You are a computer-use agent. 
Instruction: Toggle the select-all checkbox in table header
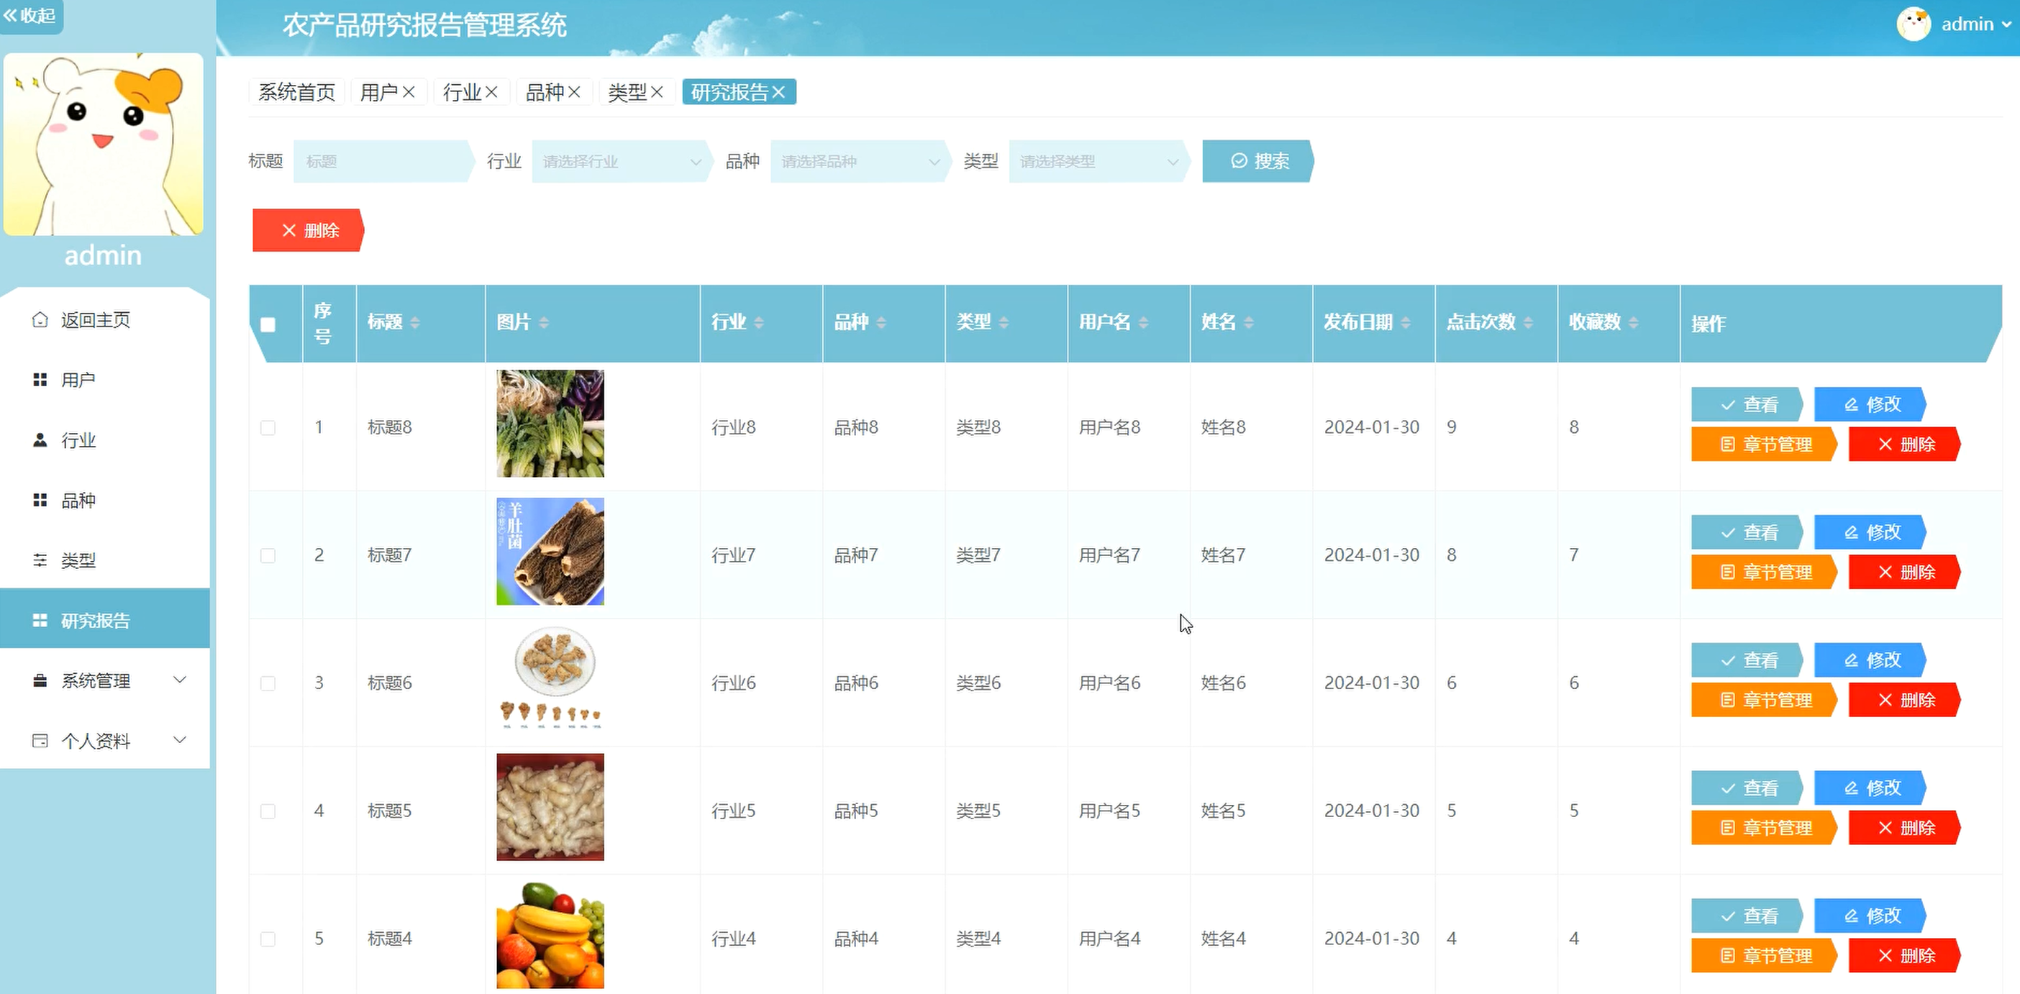click(268, 324)
